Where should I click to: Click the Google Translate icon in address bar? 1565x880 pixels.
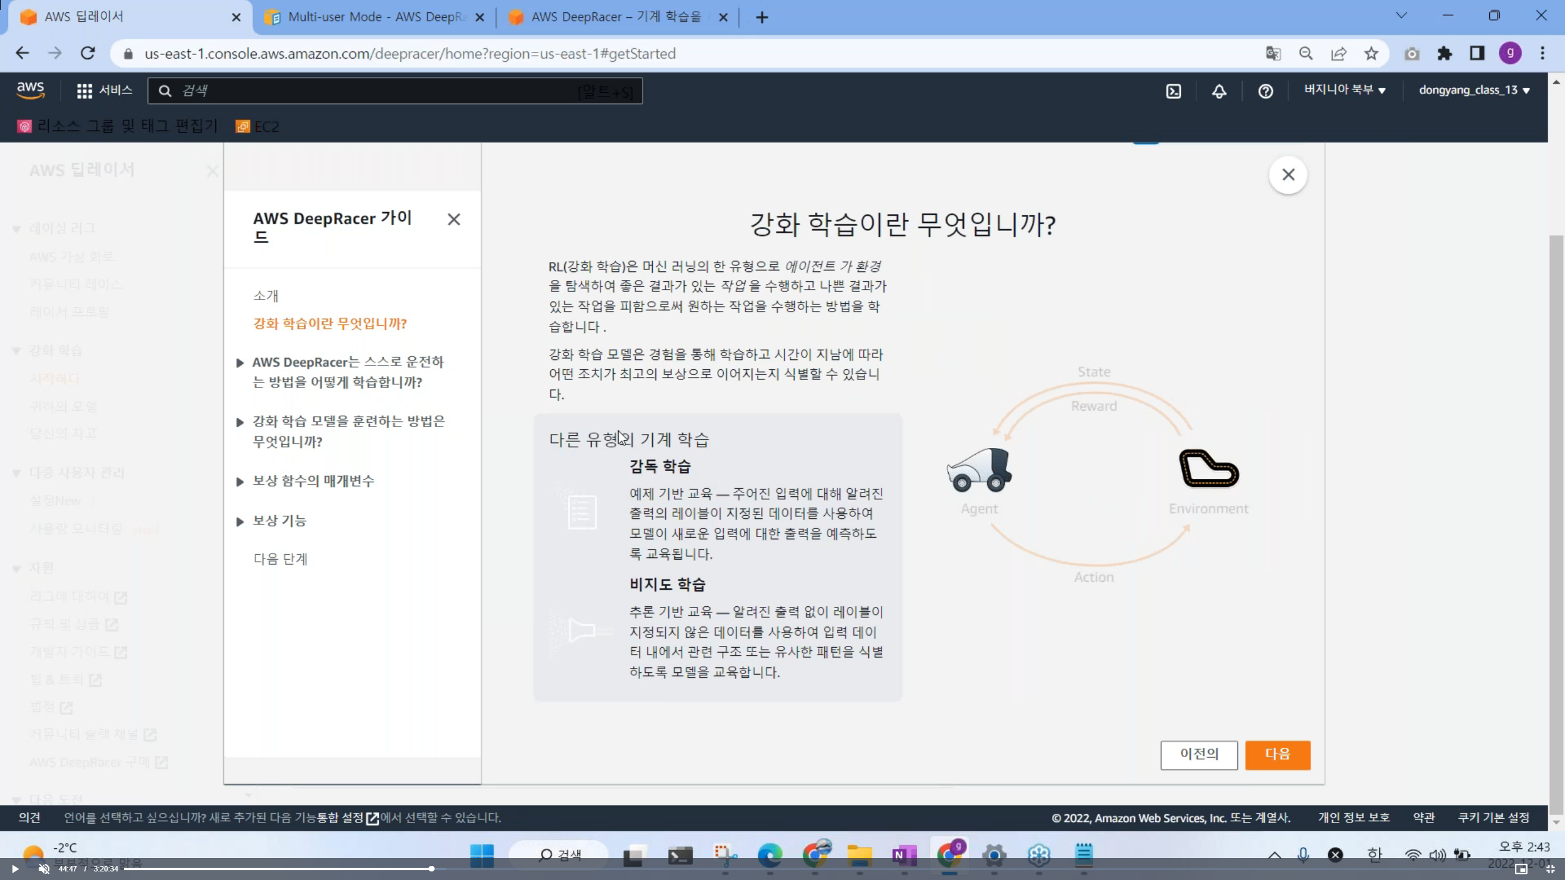[1273, 54]
